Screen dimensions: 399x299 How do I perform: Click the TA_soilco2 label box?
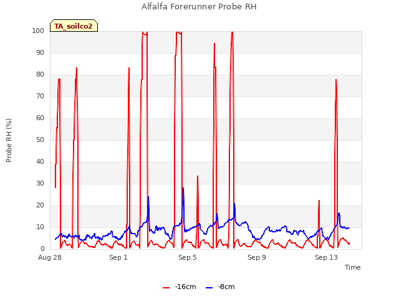click(x=74, y=26)
